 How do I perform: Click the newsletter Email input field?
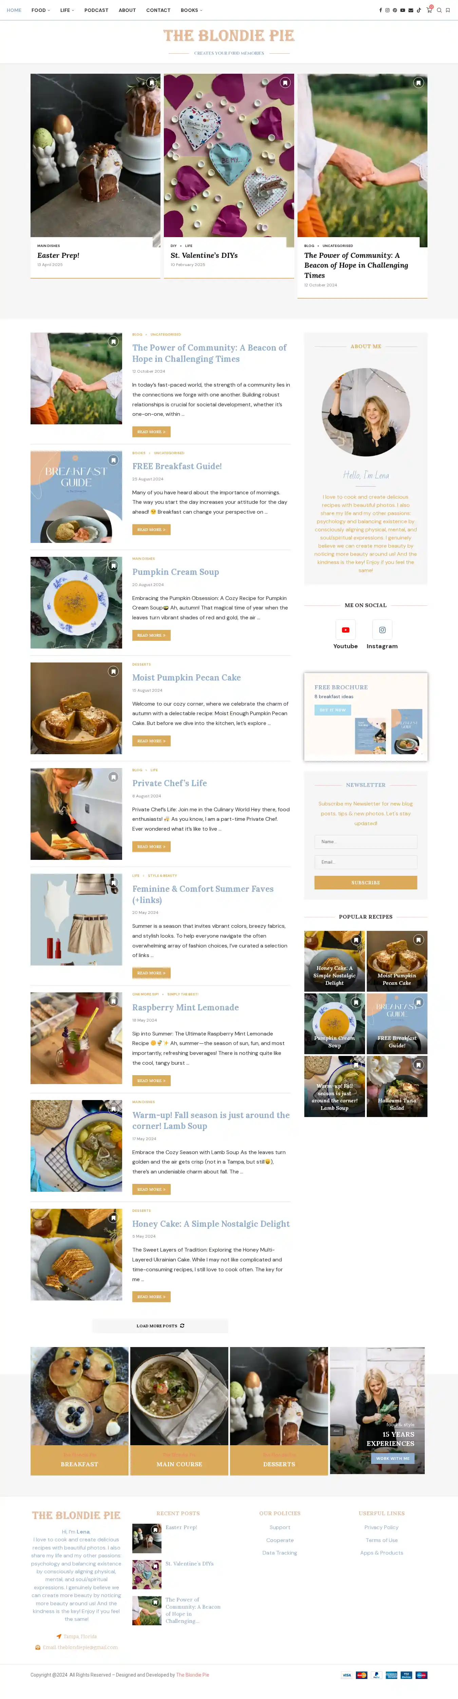366,862
